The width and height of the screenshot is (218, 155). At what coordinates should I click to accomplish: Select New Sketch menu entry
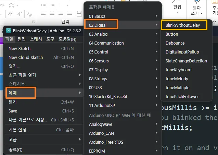pyautogui.click(x=43, y=49)
